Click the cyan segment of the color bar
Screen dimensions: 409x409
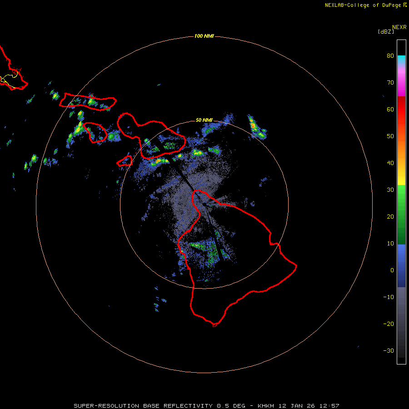coord(401,60)
